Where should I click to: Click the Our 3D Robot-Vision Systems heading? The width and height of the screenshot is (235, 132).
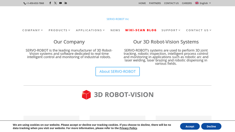tap(166, 42)
